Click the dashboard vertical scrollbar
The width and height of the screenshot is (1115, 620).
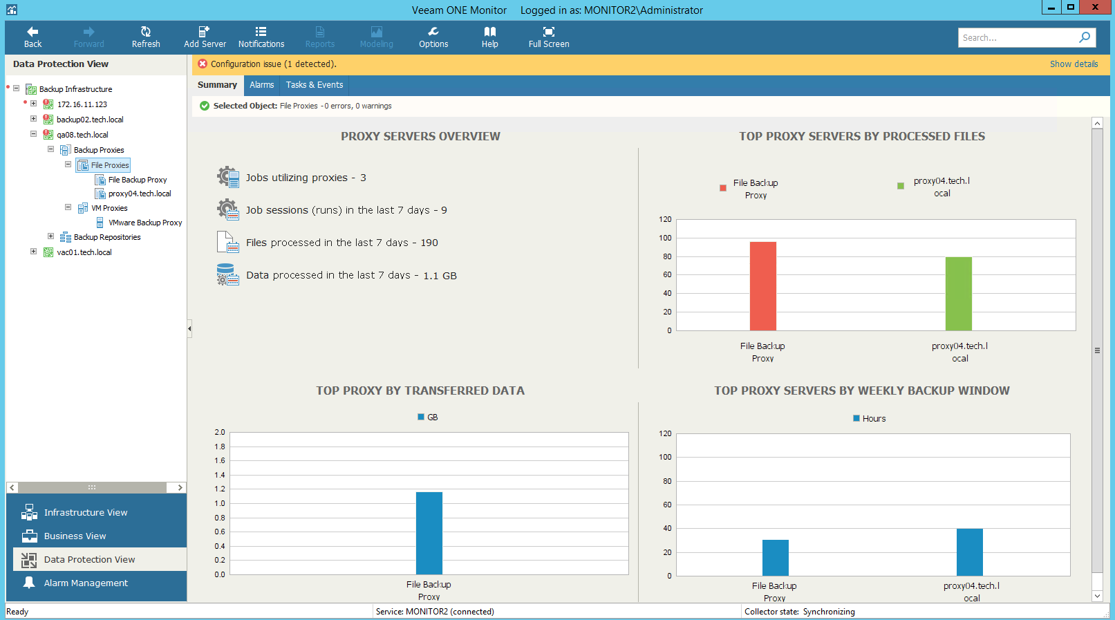(x=1097, y=350)
